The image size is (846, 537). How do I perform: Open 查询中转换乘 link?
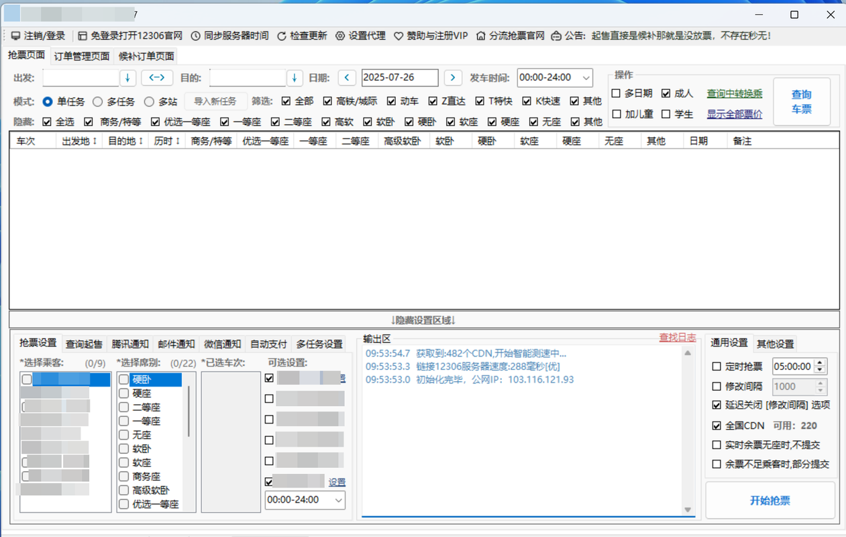(735, 94)
